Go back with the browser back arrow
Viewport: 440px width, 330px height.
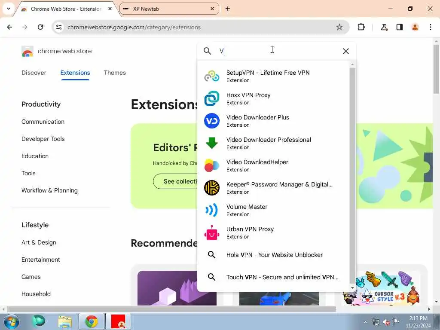(9, 27)
